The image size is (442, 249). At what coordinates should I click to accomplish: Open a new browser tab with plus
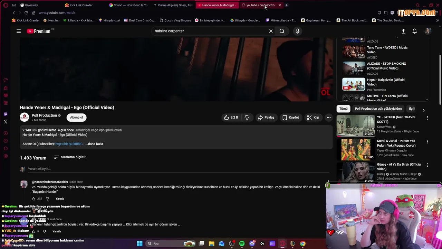point(286,5)
